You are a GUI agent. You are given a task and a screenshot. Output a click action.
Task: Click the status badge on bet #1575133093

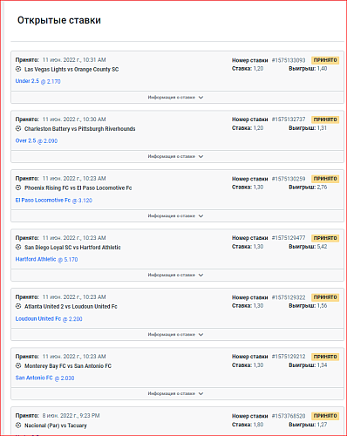coord(325,60)
